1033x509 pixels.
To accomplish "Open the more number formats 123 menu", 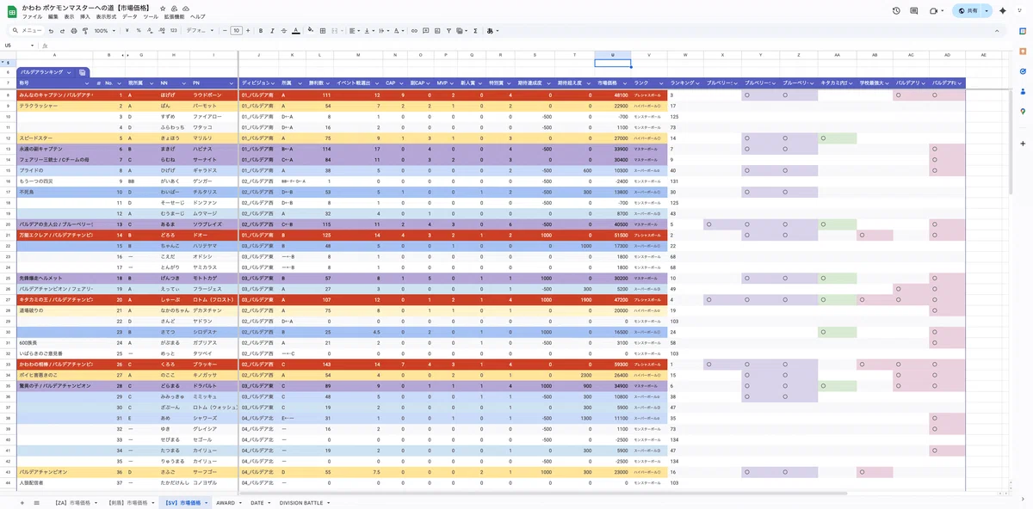I will point(173,30).
